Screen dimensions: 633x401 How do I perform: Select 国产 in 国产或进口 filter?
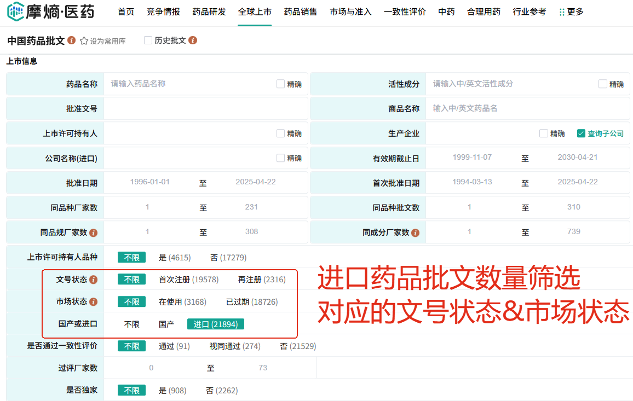pyautogui.click(x=166, y=324)
